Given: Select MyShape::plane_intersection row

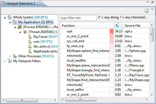Looking at the screenshot, I should click(x=105, y=65).
